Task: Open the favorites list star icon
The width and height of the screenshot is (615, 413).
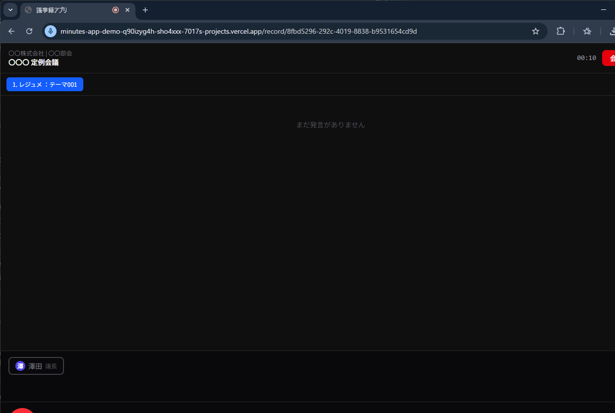Action: click(x=587, y=31)
